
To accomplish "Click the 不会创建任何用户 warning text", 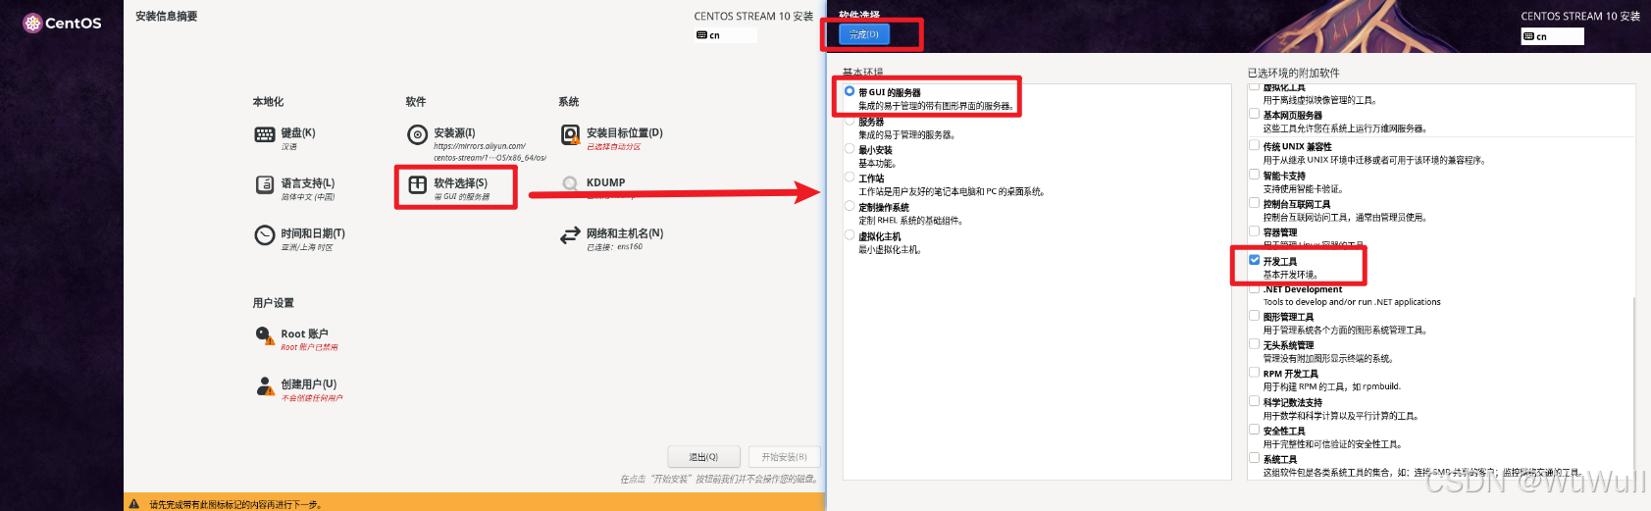I will coord(312,398).
